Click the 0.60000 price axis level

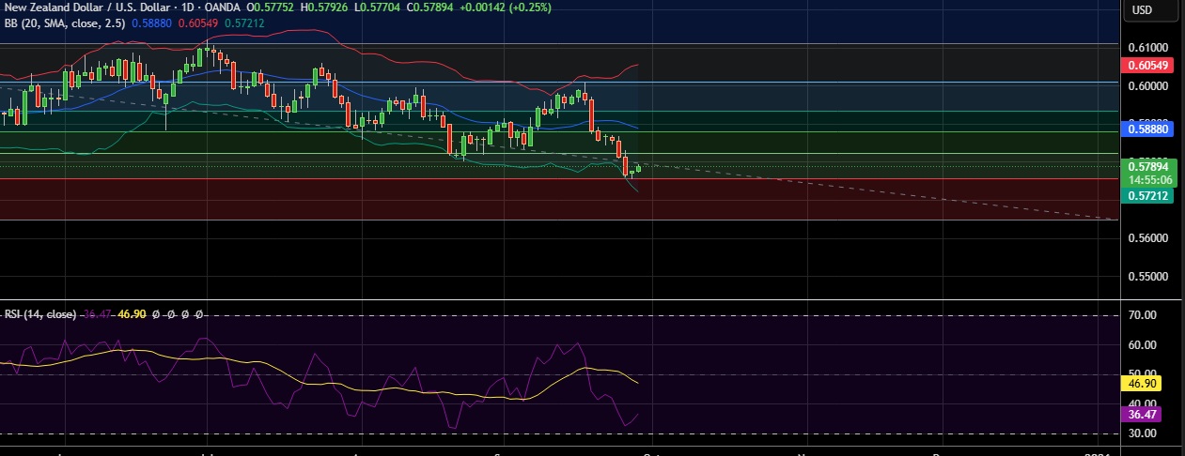pyautogui.click(x=1147, y=85)
